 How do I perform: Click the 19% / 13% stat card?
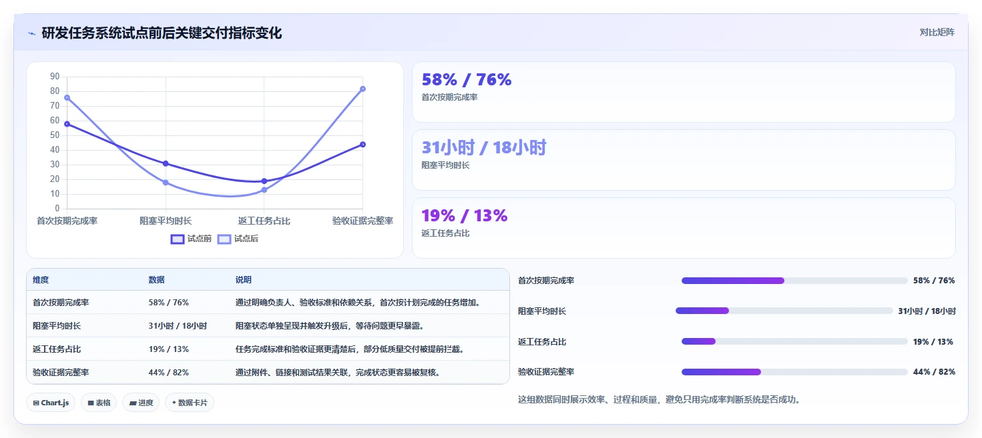point(684,228)
